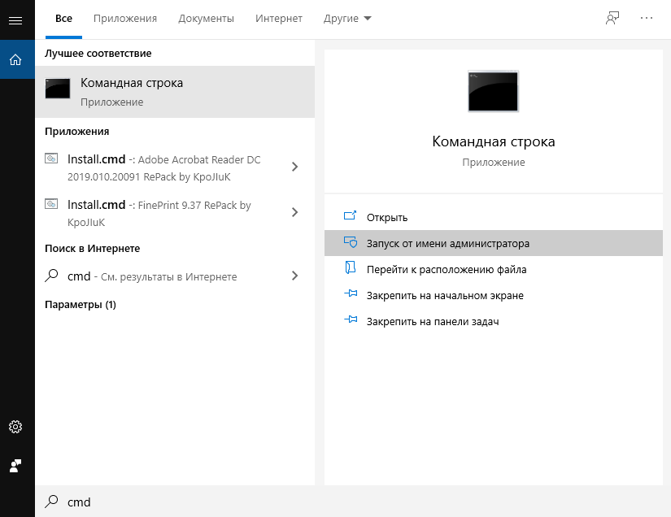Click the feedback icon in top bar
This screenshot has height=517, width=671.
pos(612,19)
